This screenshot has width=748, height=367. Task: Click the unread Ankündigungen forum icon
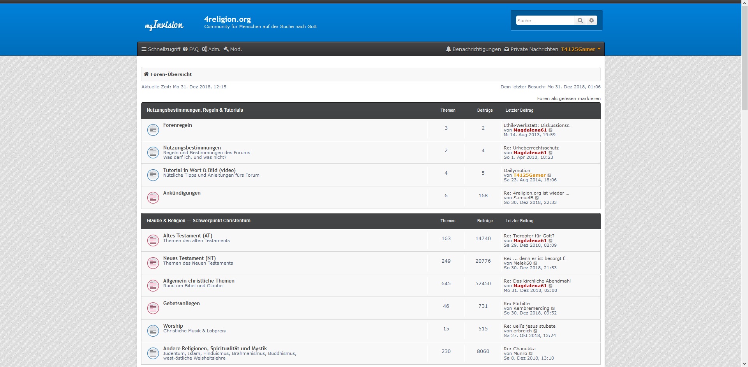click(153, 198)
